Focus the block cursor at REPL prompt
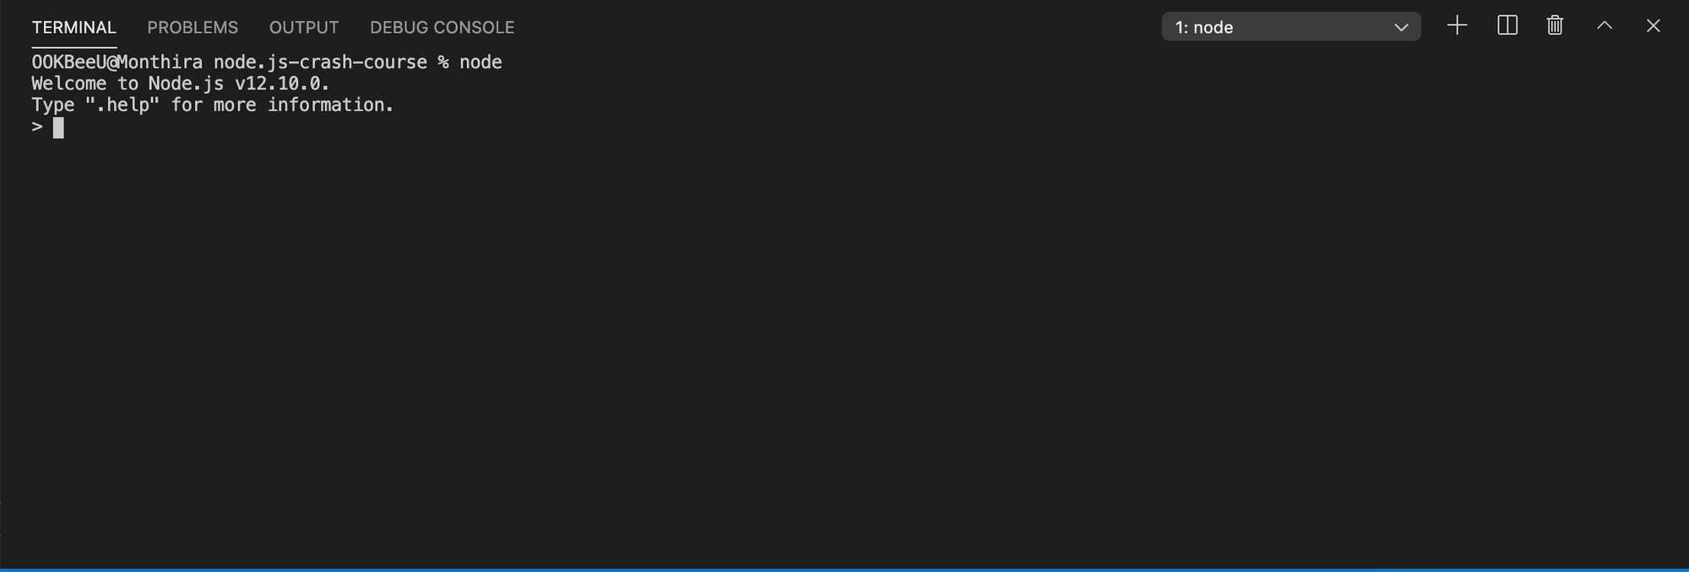Image resolution: width=1689 pixels, height=572 pixels. [x=58, y=127]
